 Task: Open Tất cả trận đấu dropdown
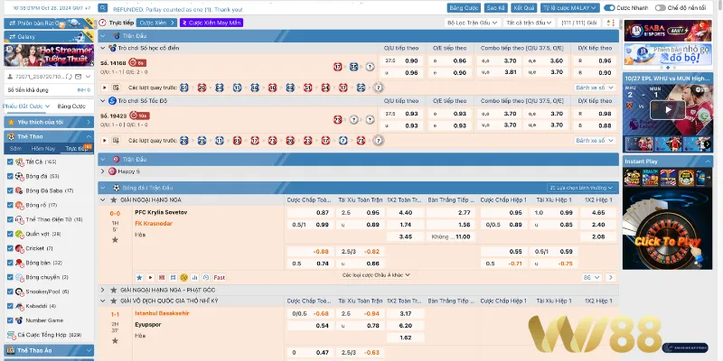[529, 23]
